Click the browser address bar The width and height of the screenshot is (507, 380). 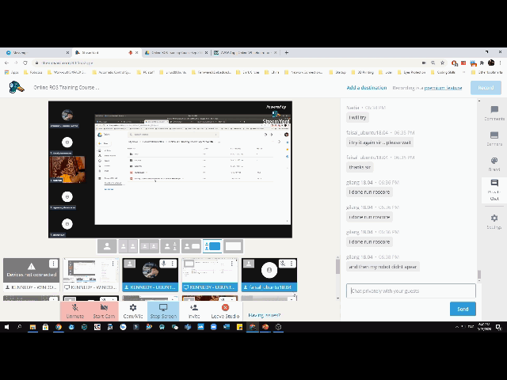coord(227,63)
